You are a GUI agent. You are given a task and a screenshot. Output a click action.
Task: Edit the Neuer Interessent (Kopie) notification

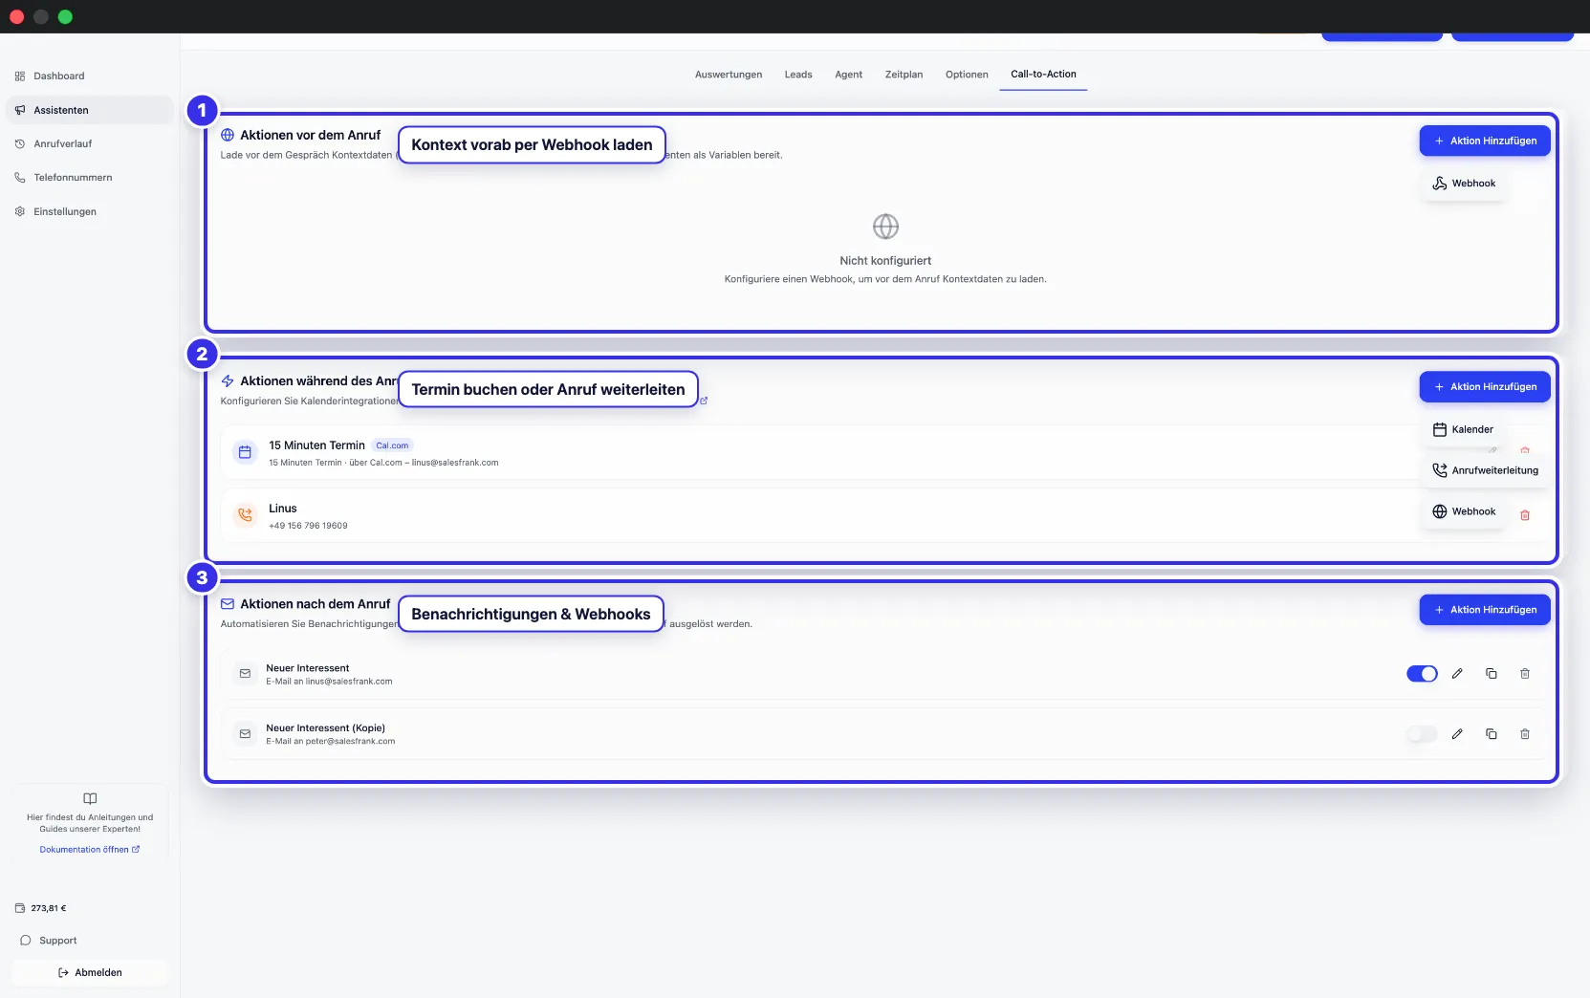coord(1457,734)
